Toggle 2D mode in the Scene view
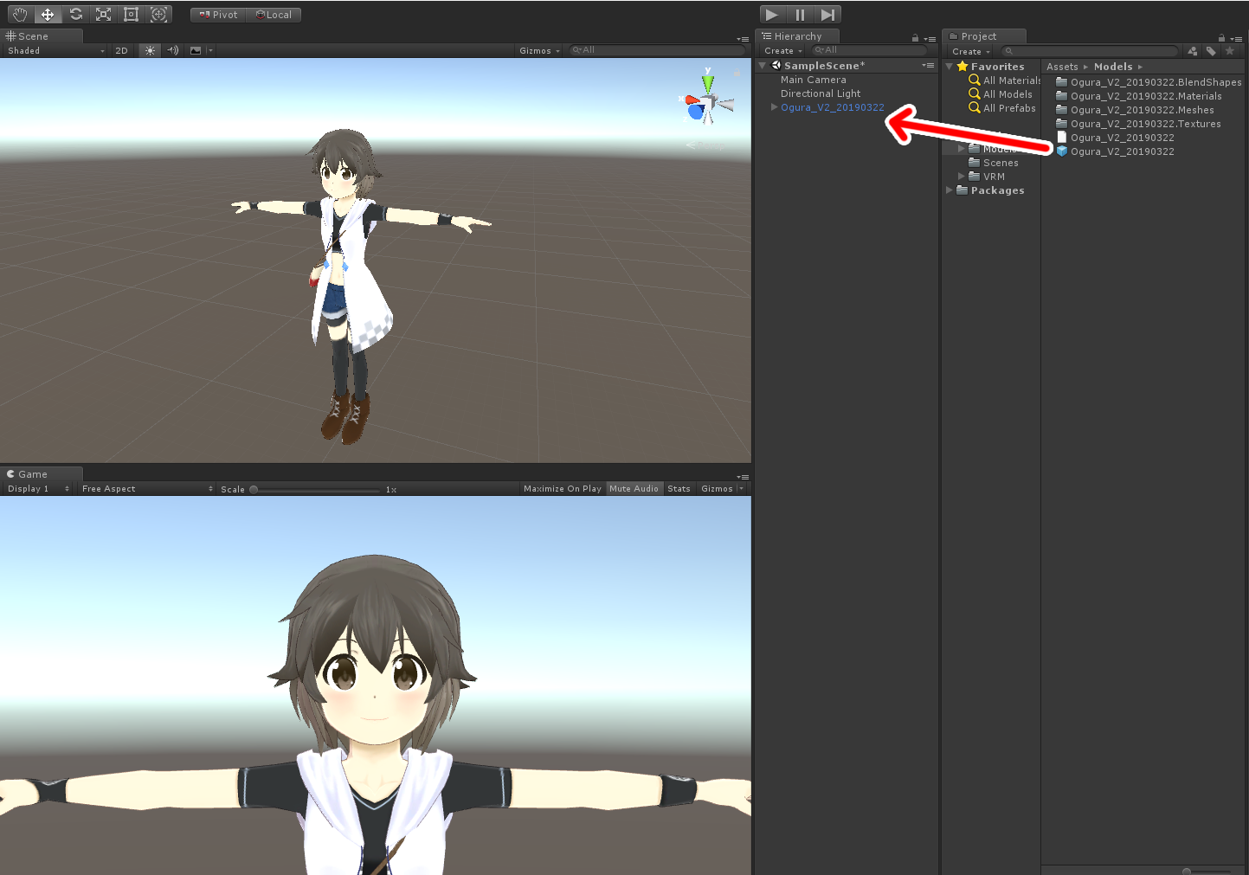The height and width of the screenshot is (875, 1249). (121, 50)
